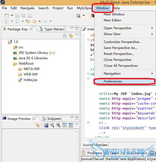Open the Next Annotation dropdown arrow
Screen dimensions: 156x162
pos(12,21)
